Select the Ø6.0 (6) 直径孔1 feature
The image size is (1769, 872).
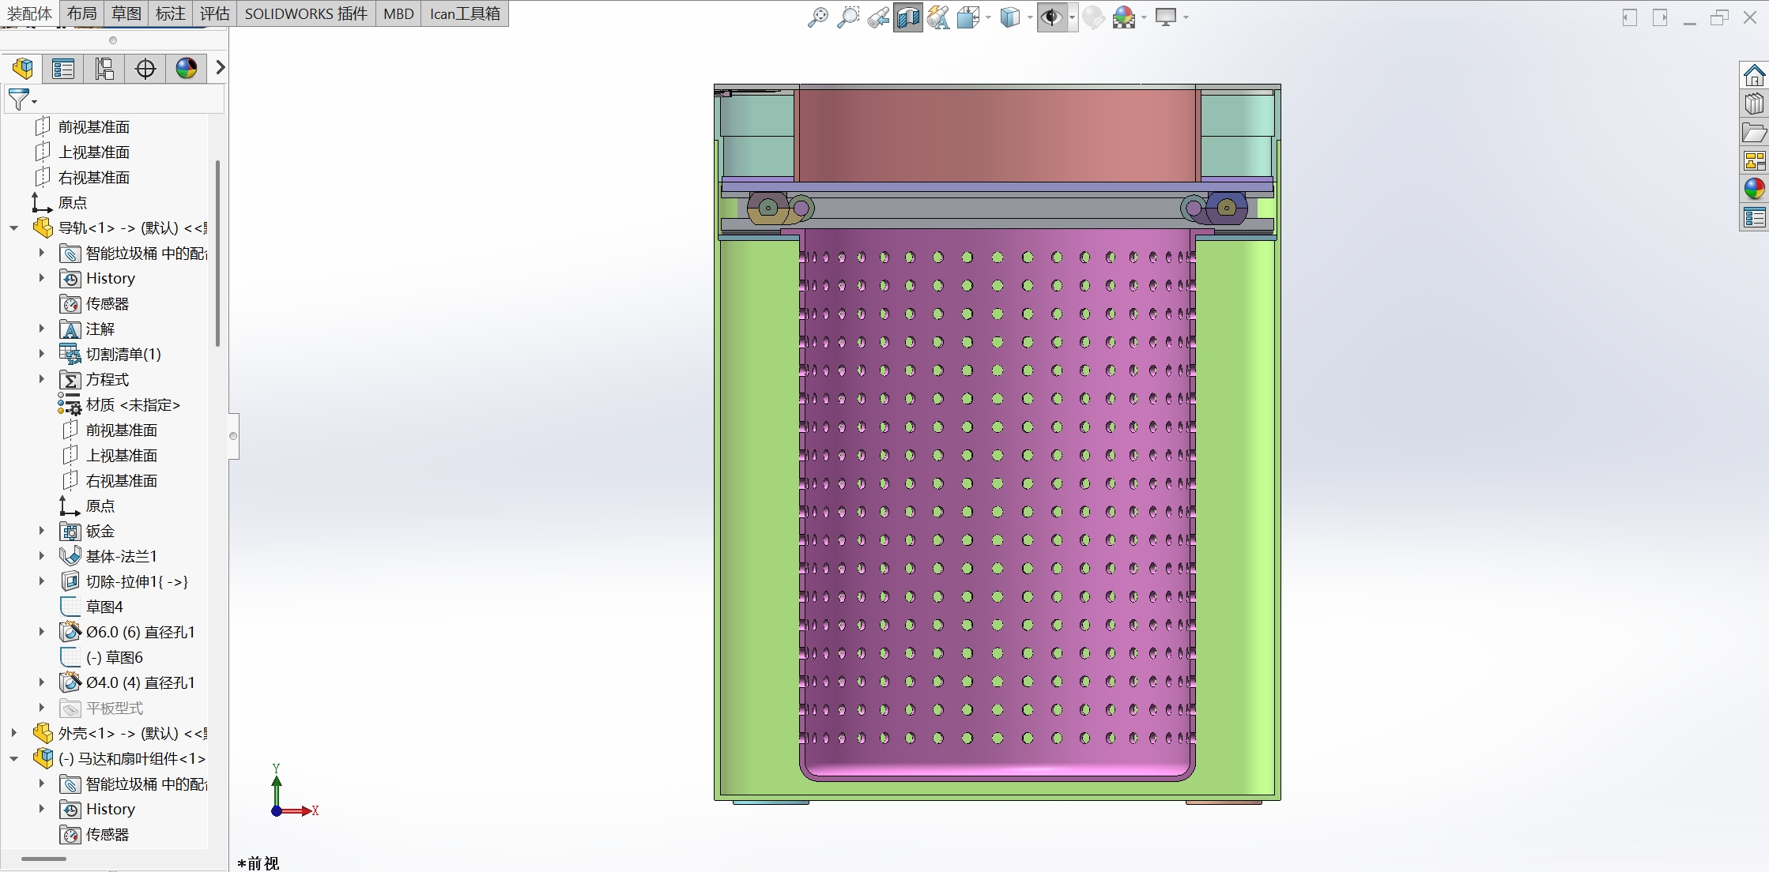(140, 632)
